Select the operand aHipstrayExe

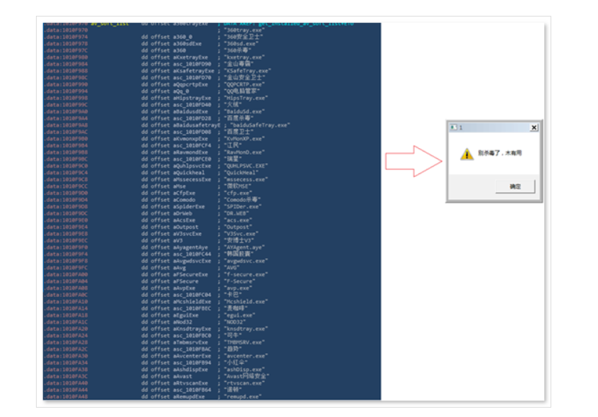(192, 98)
